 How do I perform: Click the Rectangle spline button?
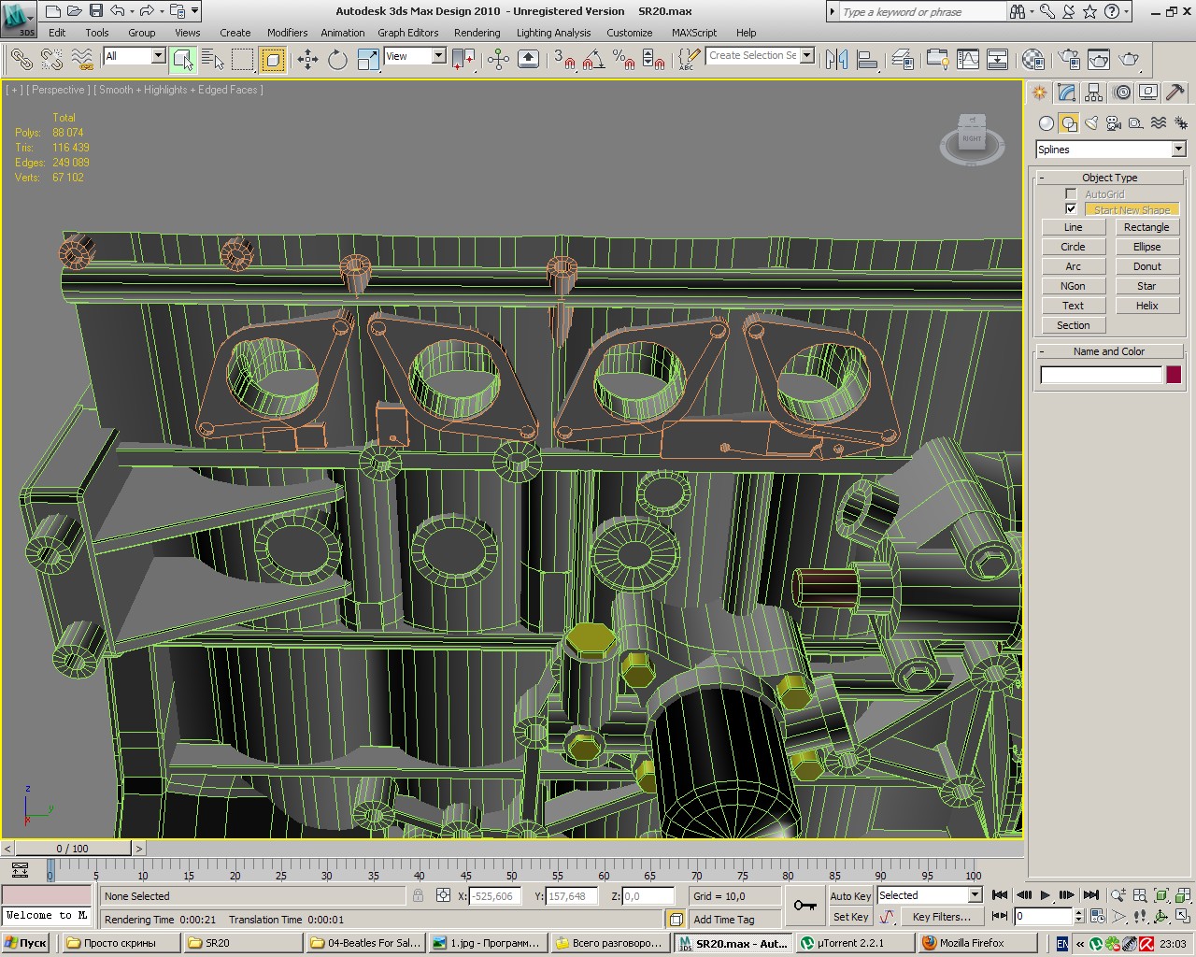pyautogui.click(x=1146, y=227)
